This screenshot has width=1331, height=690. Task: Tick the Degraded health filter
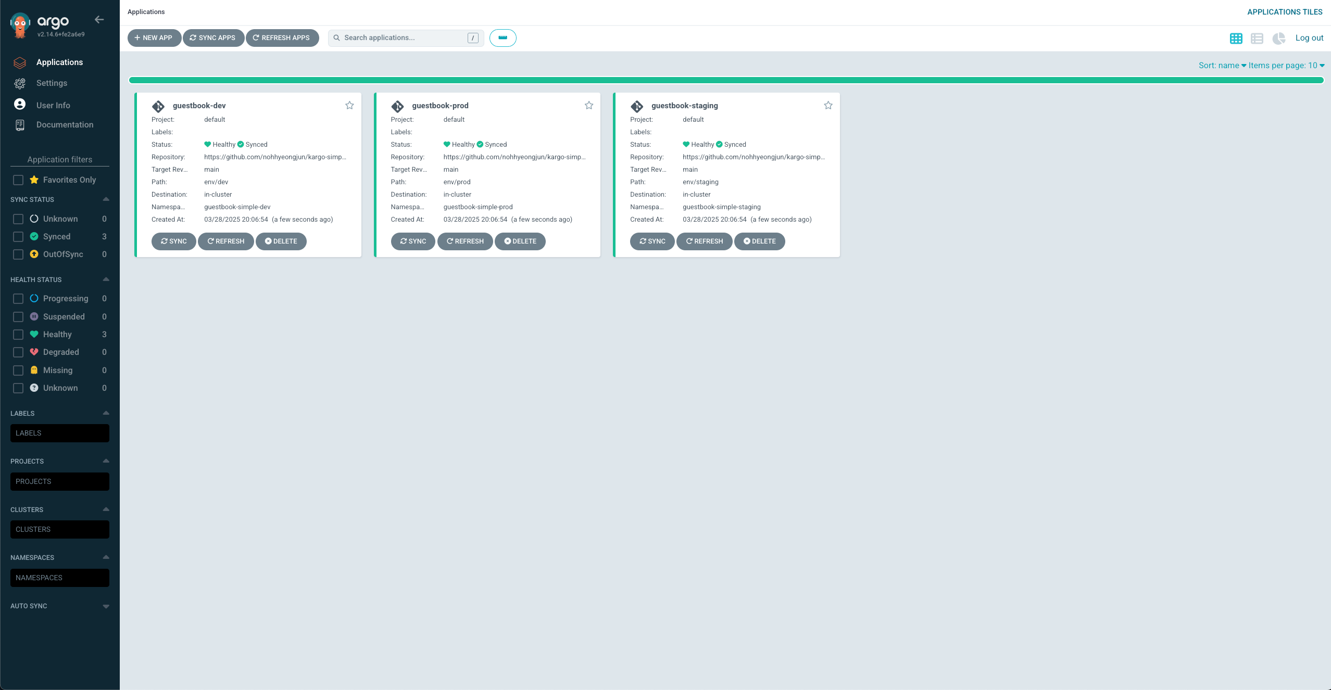click(18, 352)
